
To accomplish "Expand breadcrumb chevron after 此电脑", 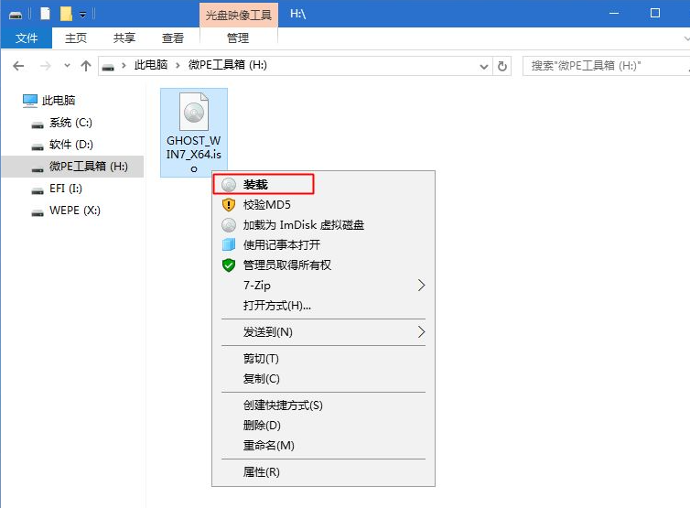I will click(178, 66).
